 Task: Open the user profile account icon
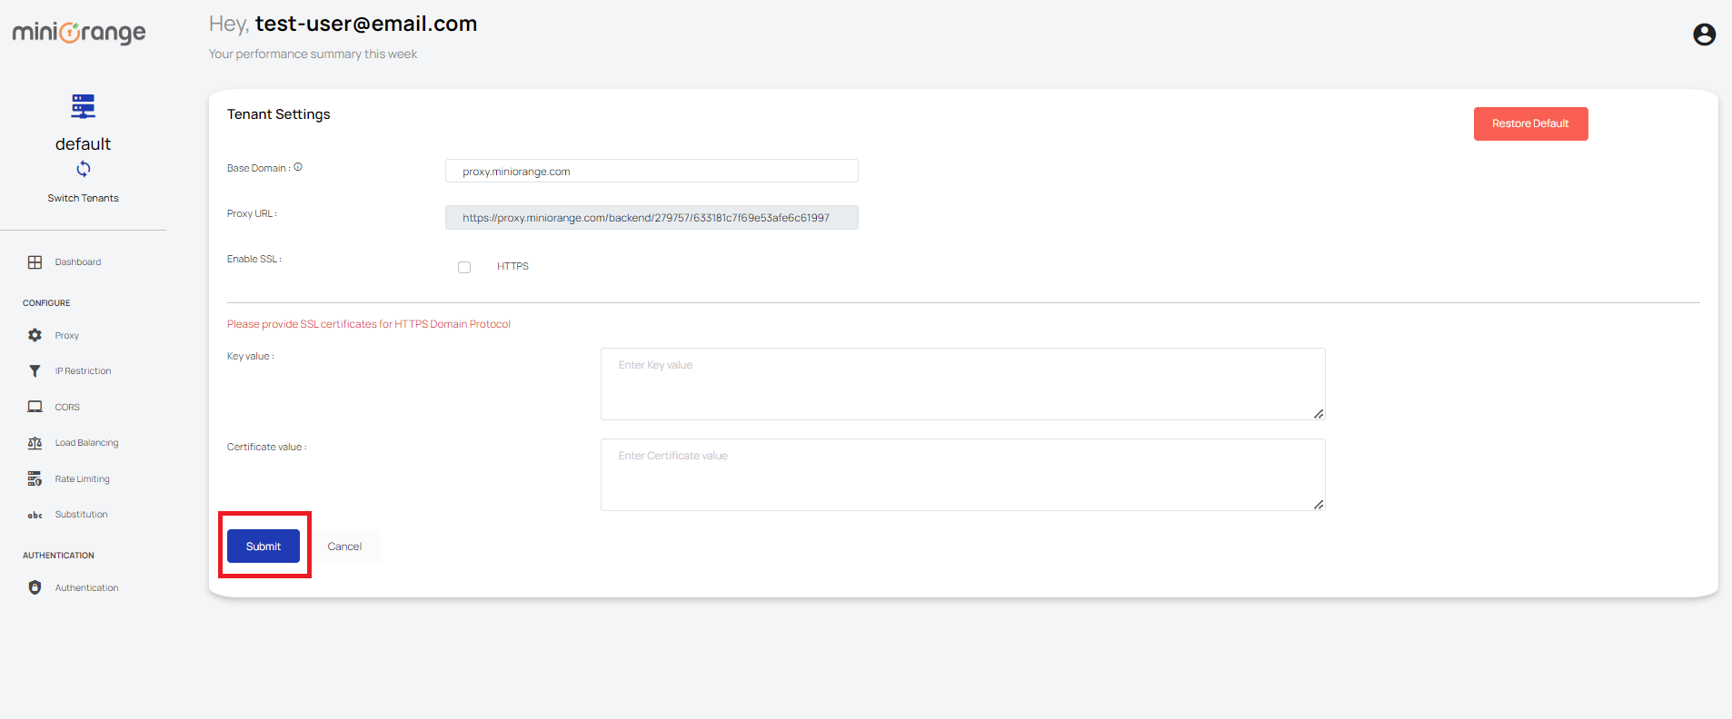click(x=1704, y=34)
